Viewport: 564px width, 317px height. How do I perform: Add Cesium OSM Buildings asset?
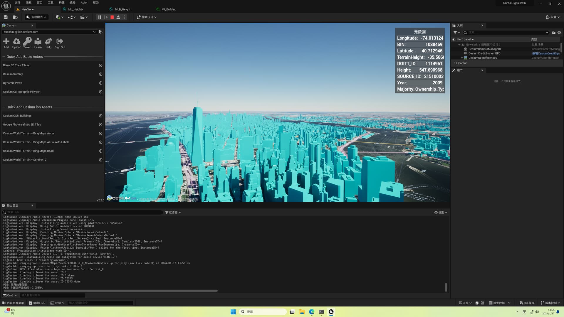(100, 116)
